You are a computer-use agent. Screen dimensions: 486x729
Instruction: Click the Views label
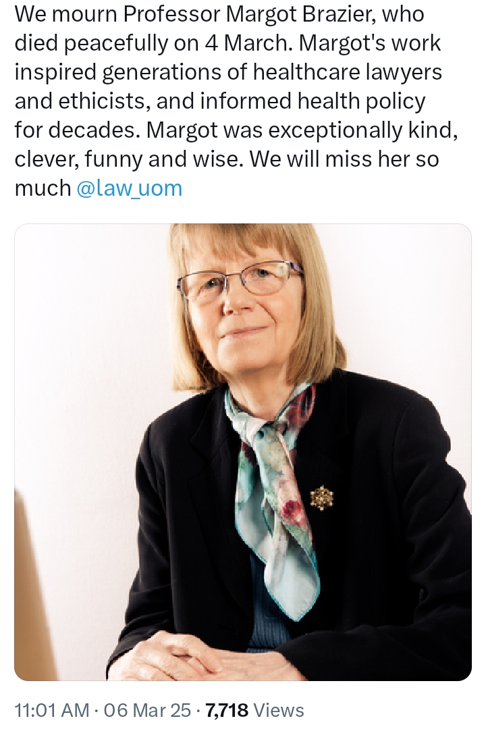click(279, 710)
